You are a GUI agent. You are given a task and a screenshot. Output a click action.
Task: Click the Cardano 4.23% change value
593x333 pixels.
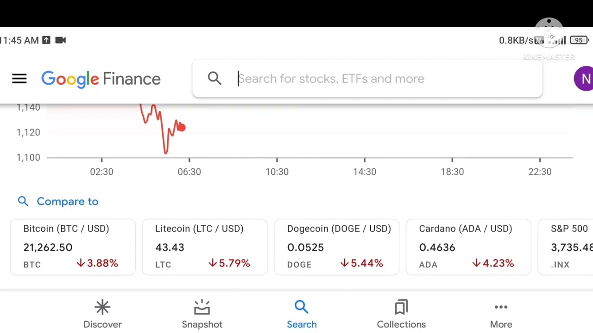pyautogui.click(x=493, y=263)
